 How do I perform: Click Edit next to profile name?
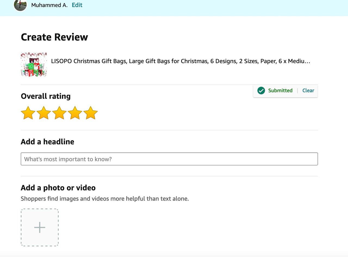[x=77, y=5]
